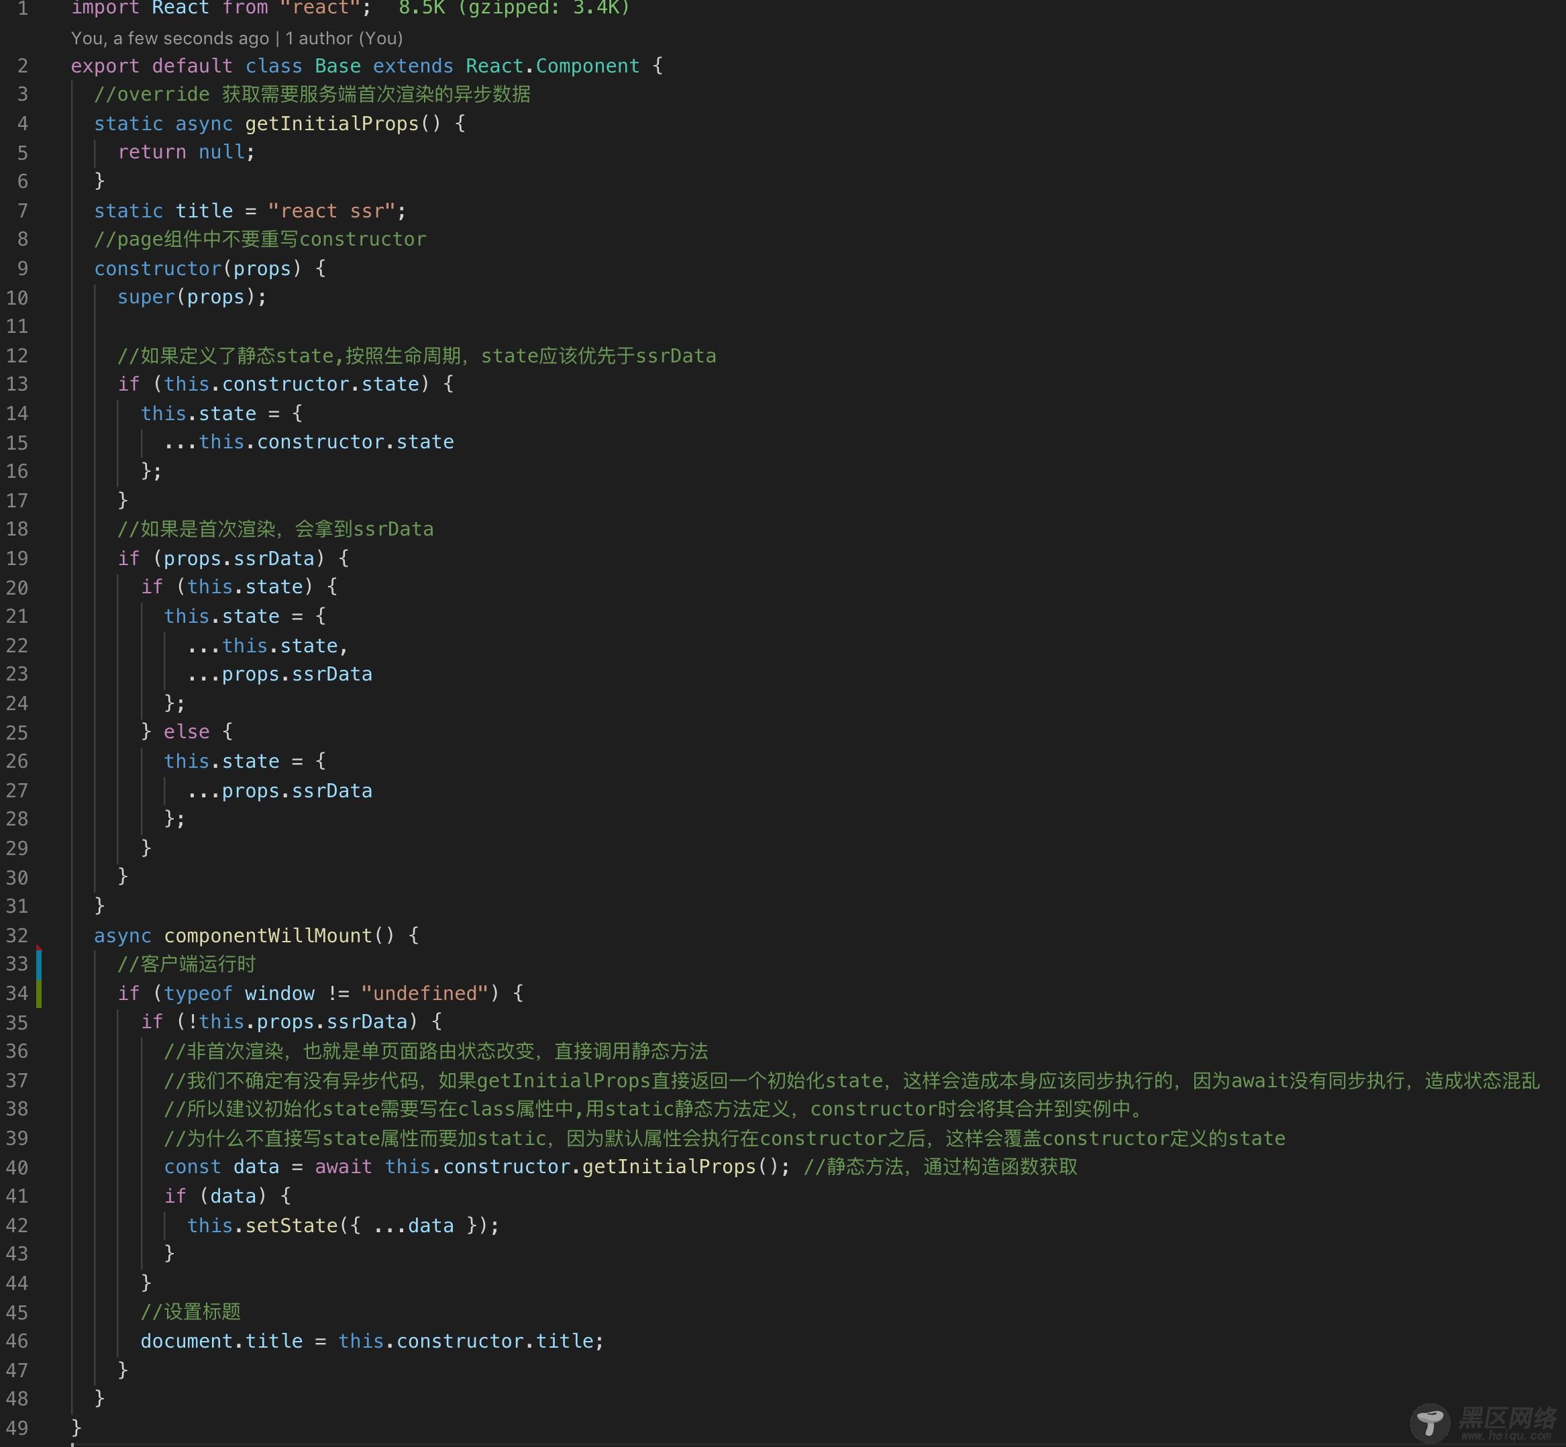This screenshot has height=1447, width=1566.
Task: Click the "1 author (You)" code lens text
Action: click(x=344, y=38)
